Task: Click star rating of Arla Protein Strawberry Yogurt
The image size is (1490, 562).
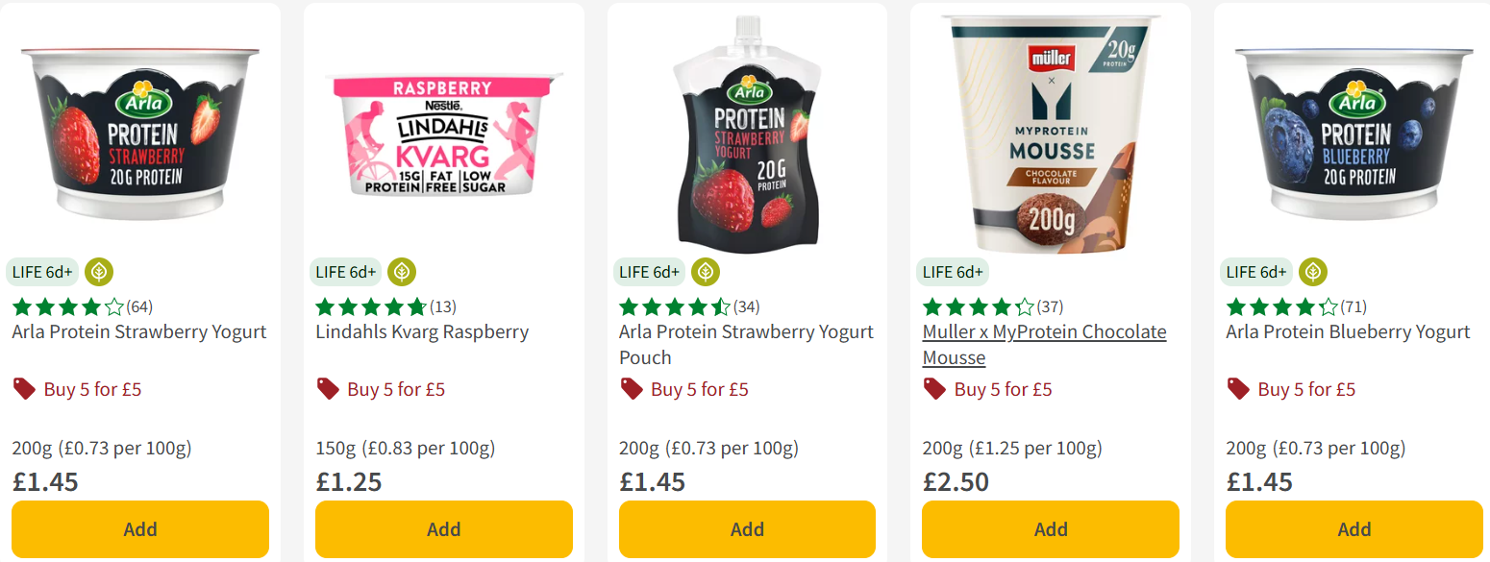Action: coord(67,307)
